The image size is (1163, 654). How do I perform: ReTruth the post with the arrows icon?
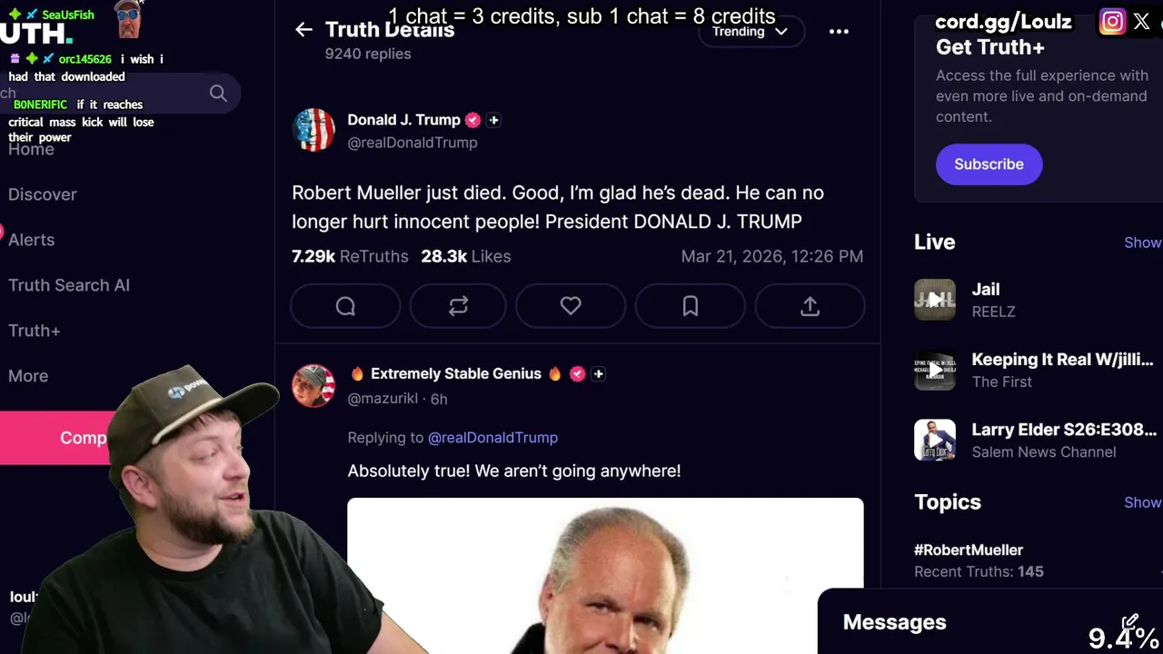pos(458,306)
